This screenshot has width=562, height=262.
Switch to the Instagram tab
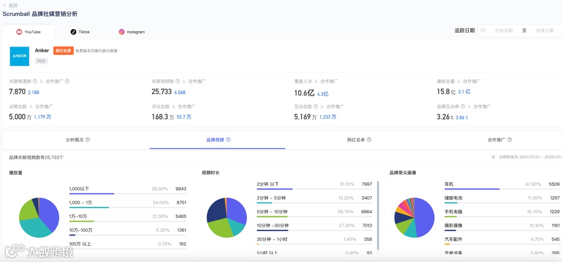pyautogui.click(x=132, y=32)
